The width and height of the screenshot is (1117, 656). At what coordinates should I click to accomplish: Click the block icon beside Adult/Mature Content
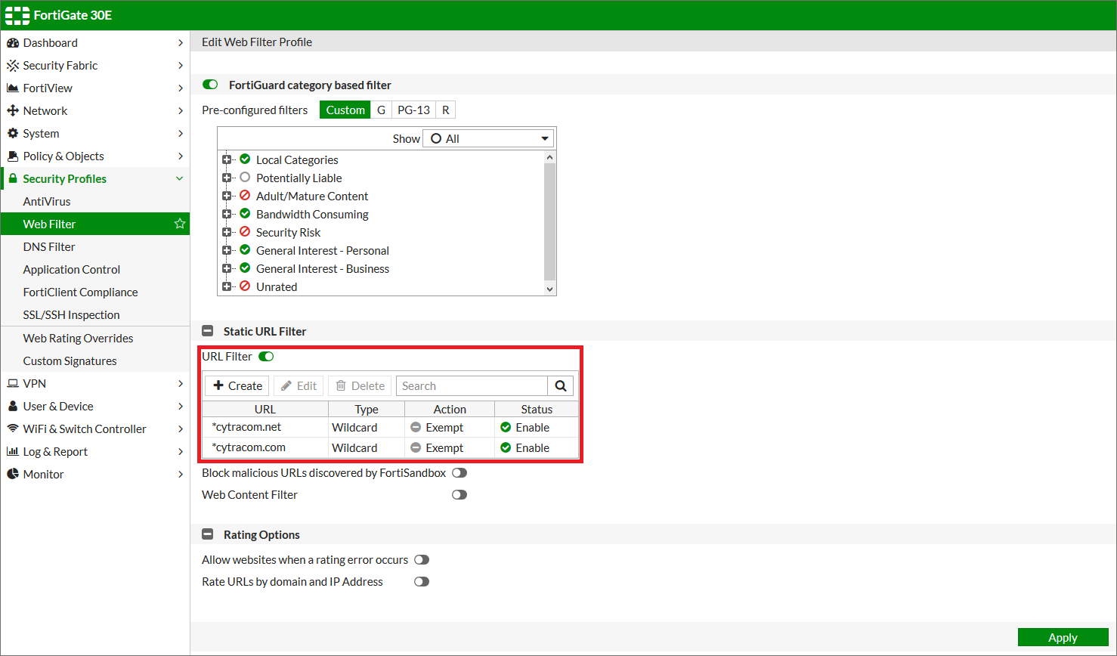pos(245,196)
